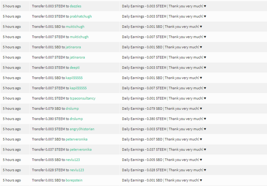Viewport: 267px width, 186px height.
Task: Open the prabhatchugh account link
Action: [x=81, y=16]
